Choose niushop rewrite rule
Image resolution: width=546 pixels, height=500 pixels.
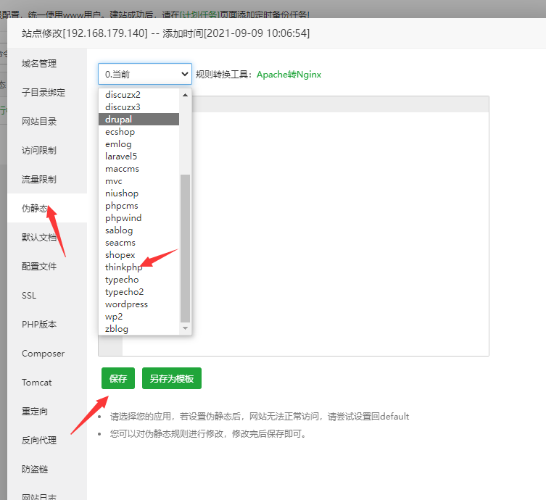coord(139,193)
